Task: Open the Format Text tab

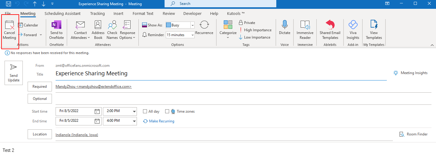Action: point(143,14)
